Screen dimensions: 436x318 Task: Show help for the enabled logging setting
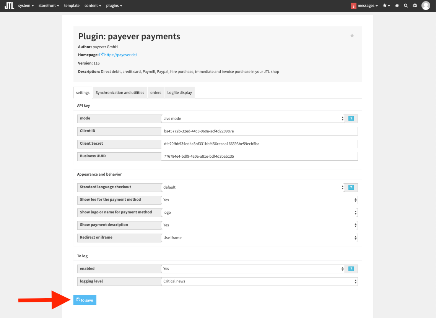click(x=351, y=269)
